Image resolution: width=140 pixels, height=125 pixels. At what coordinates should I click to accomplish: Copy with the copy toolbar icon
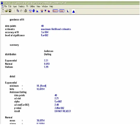(x=18, y=11)
